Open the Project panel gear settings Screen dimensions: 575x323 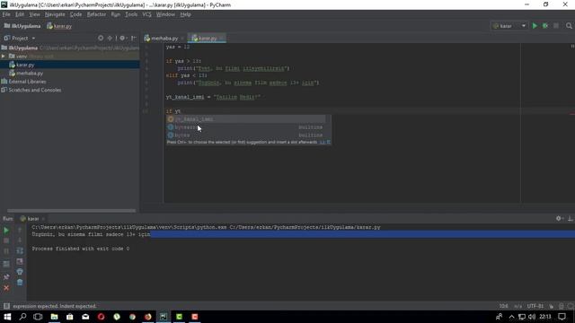pyautogui.click(x=122, y=38)
